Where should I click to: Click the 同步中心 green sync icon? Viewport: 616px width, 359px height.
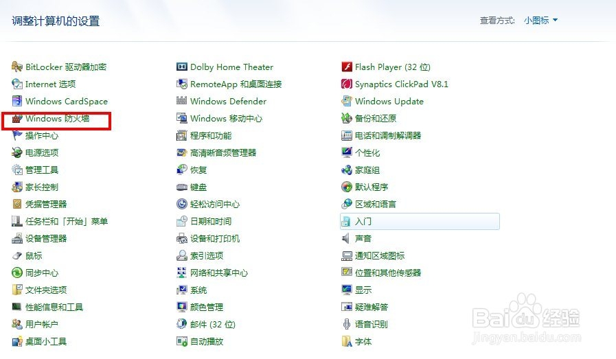17,273
